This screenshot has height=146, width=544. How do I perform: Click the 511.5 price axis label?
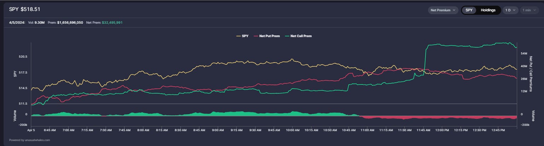23,104
